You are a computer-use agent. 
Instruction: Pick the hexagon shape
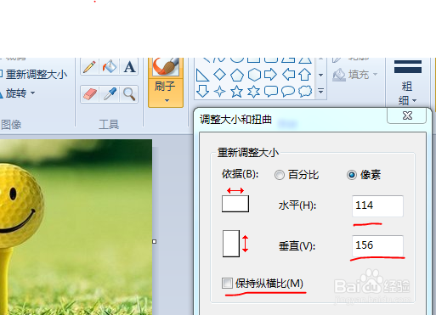click(x=254, y=75)
